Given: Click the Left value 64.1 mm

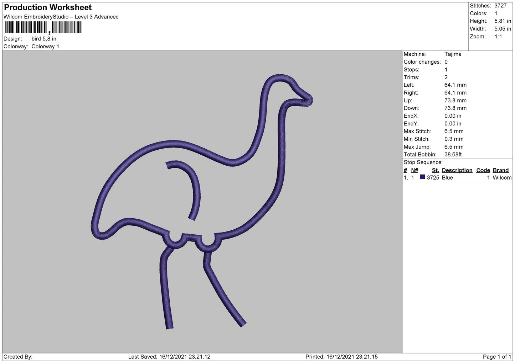Looking at the screenshot, I should point(455,85).
